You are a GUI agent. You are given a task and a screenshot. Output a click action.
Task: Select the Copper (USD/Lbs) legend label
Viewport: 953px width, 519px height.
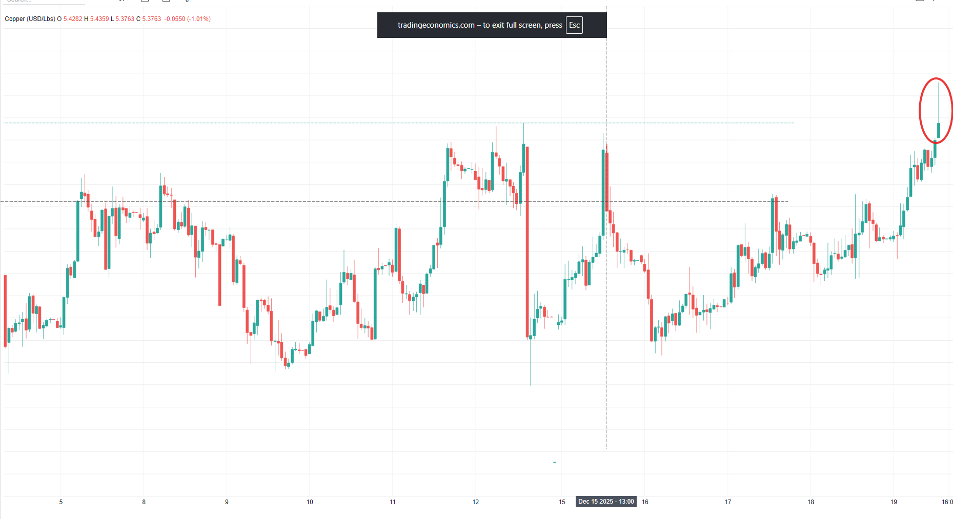[30, 19]
